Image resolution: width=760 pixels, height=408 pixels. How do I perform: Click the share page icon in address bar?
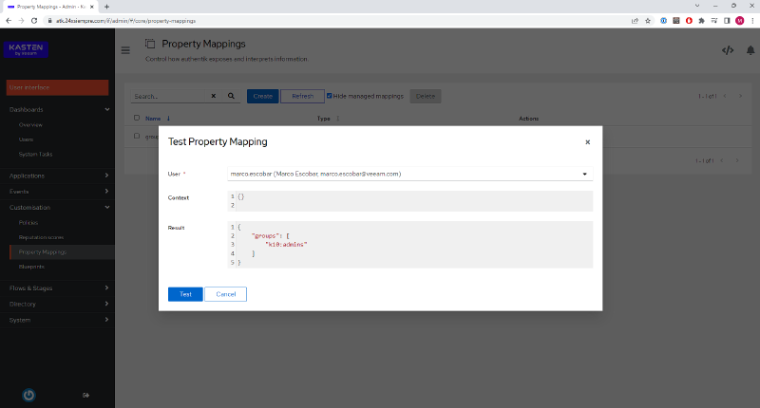tap(635, 21)
